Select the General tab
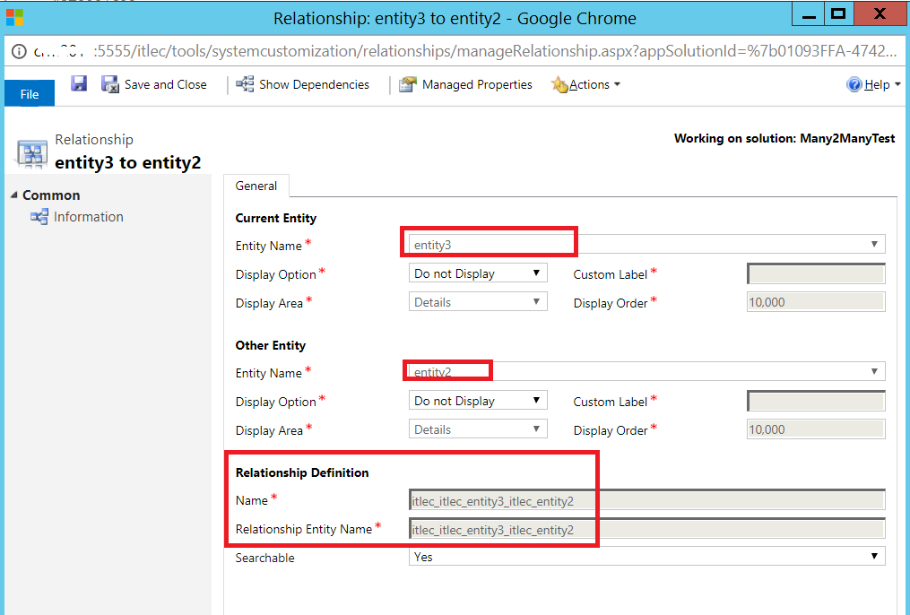The width and height of the screenshot is (910, 615). [x=256, y=186]
